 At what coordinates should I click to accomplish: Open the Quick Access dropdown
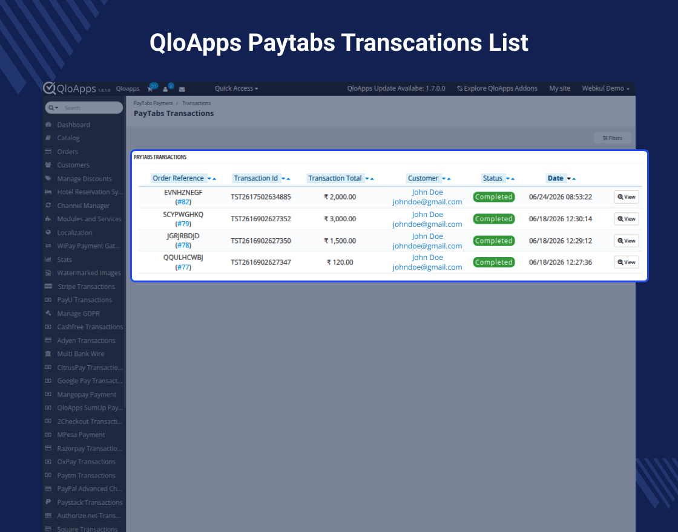point(237,88)
